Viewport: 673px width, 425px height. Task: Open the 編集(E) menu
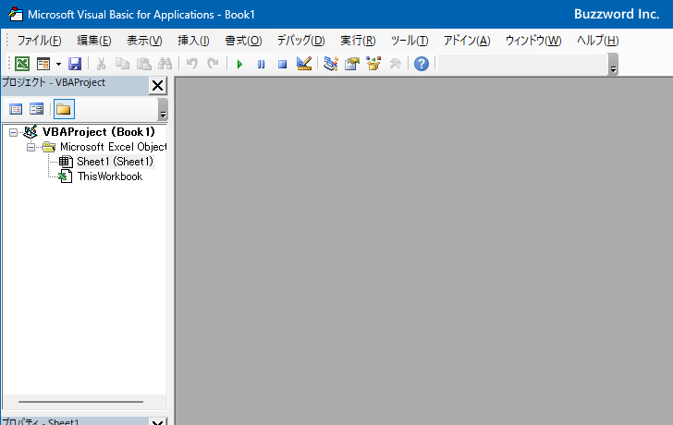click(x=94, y=41)
